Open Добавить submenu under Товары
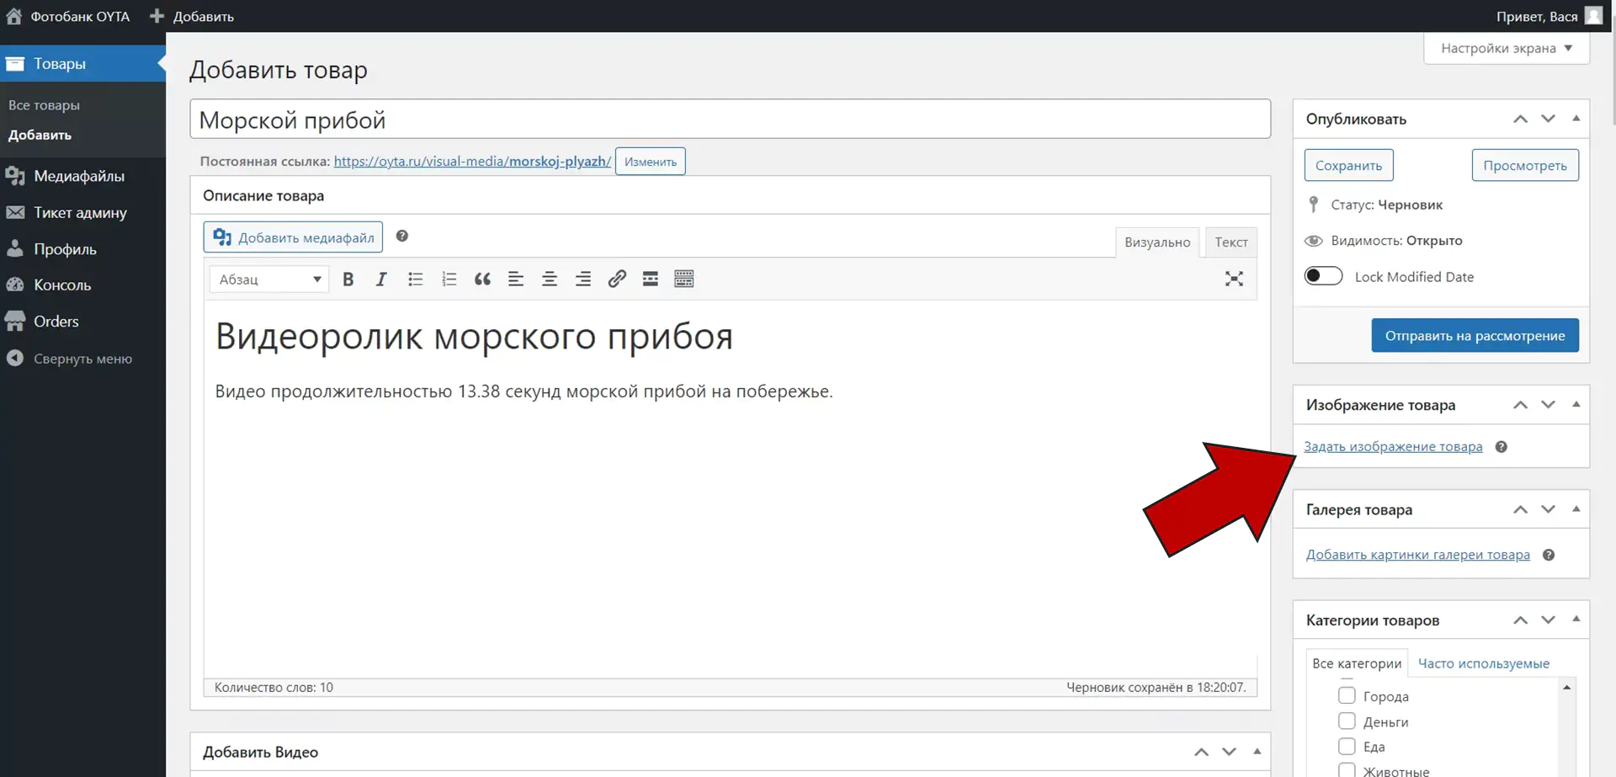This screenshot has height=777, width=1616. click(x=40, y=135)
